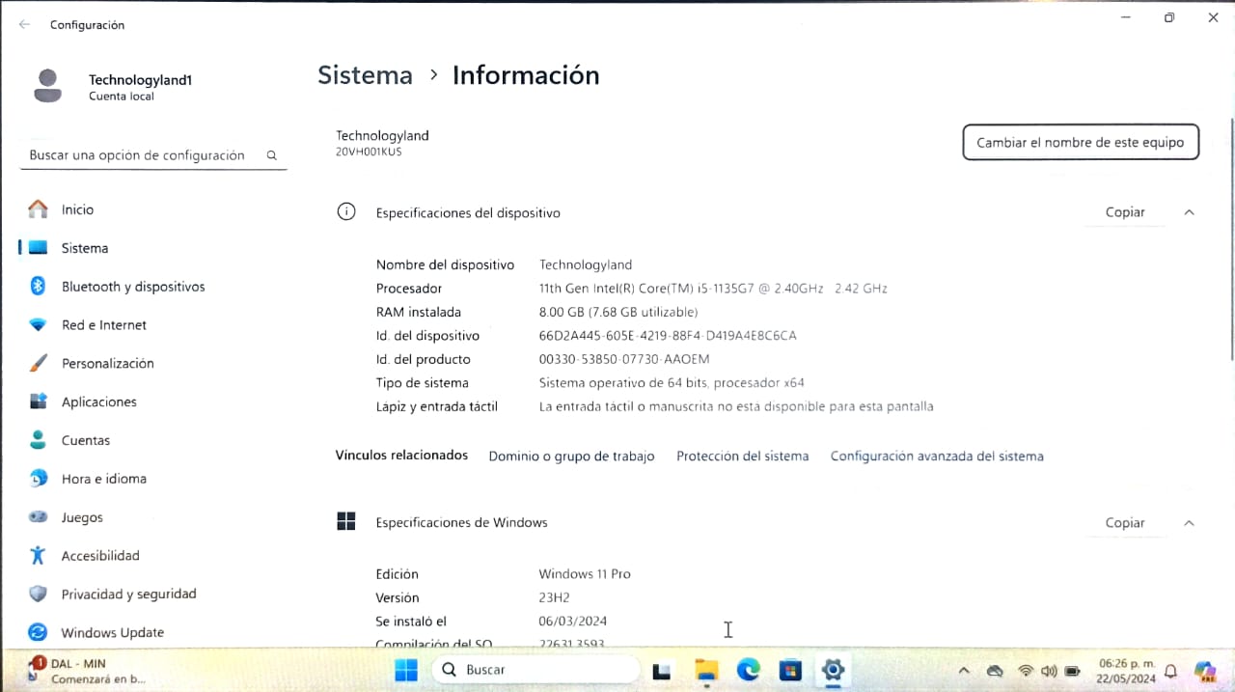
Task: Select the Windows 11 Pro edition text
Action: (x=585, y=574)
